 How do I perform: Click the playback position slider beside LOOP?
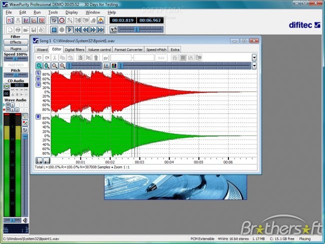click(140, 30)
